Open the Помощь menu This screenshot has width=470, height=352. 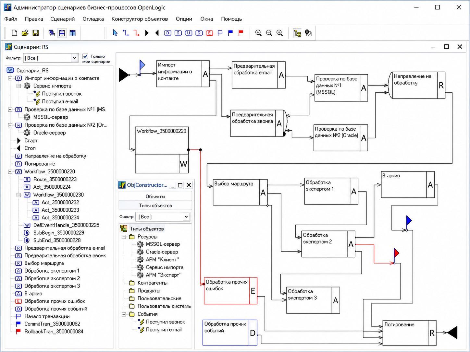coord(231,19)
